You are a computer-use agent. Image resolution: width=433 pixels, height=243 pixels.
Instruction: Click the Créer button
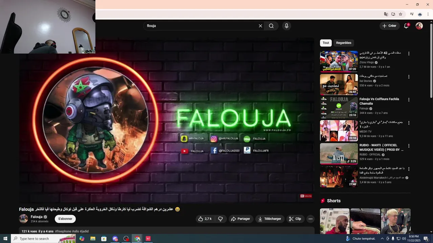click(389, 26)
